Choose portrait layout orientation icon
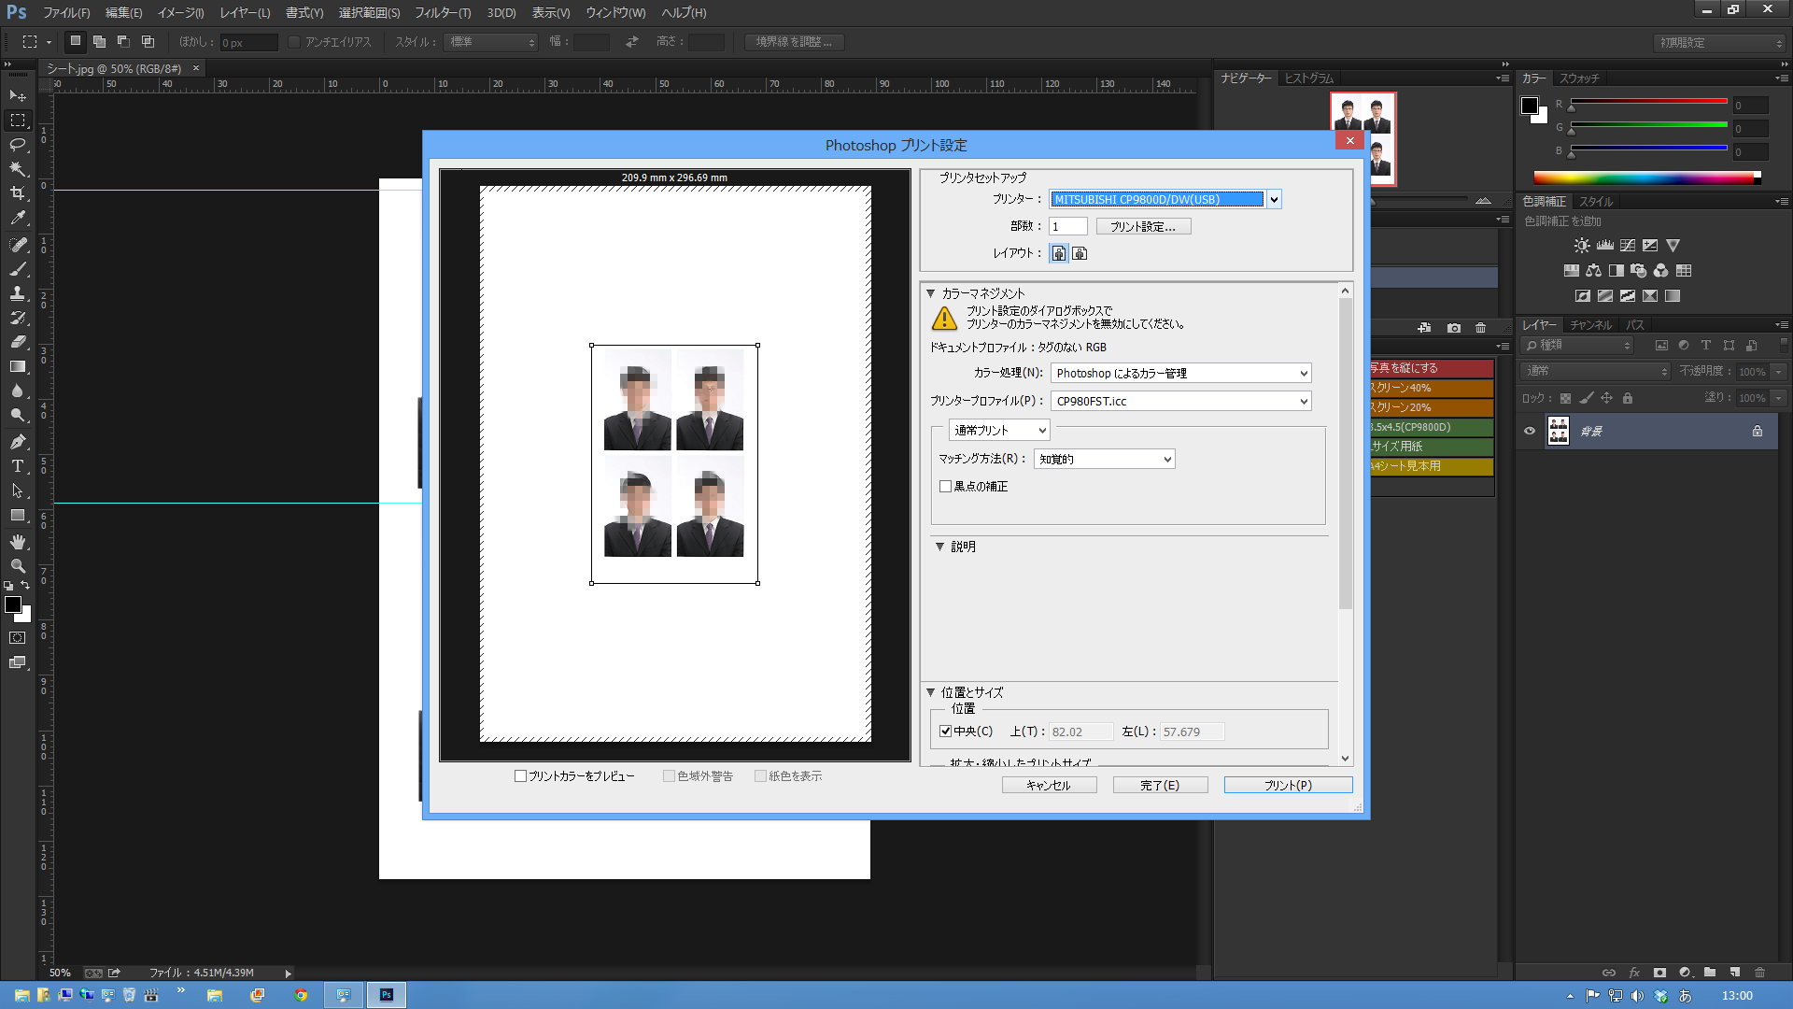The height and width of the screenshot is (1009, 1793). tap(1059, 253)
